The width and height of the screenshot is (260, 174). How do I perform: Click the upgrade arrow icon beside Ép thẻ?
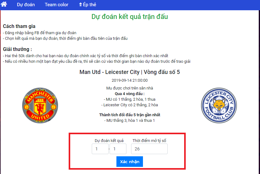click(81, 5)
